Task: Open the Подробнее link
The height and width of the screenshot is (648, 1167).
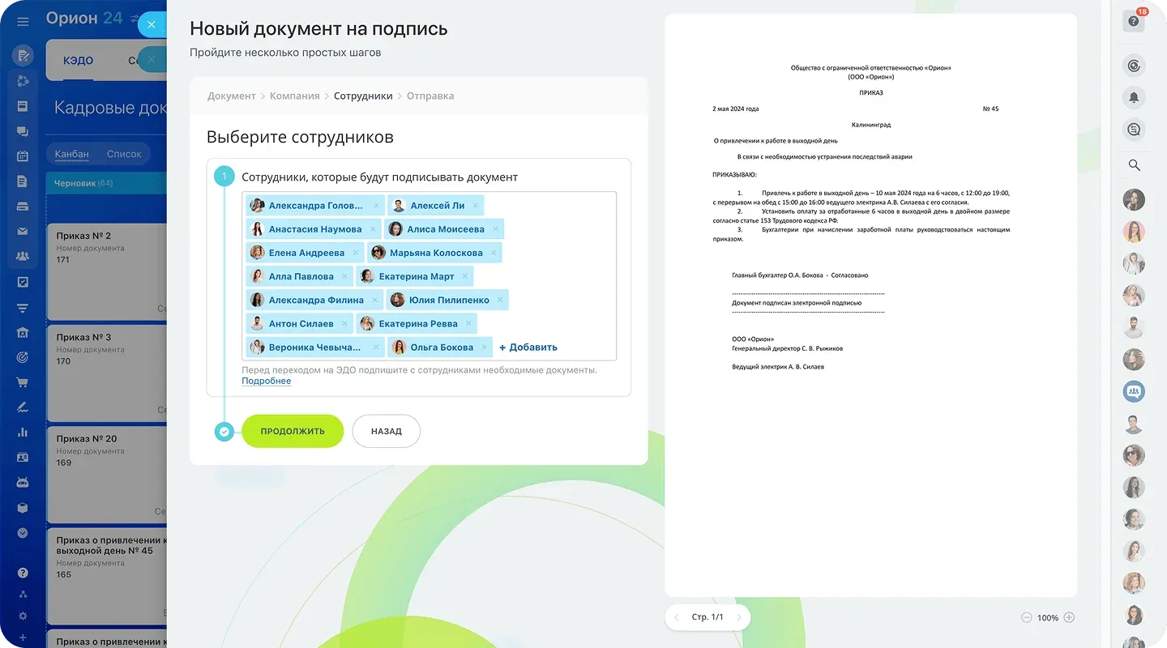Action: click(265, 381)
